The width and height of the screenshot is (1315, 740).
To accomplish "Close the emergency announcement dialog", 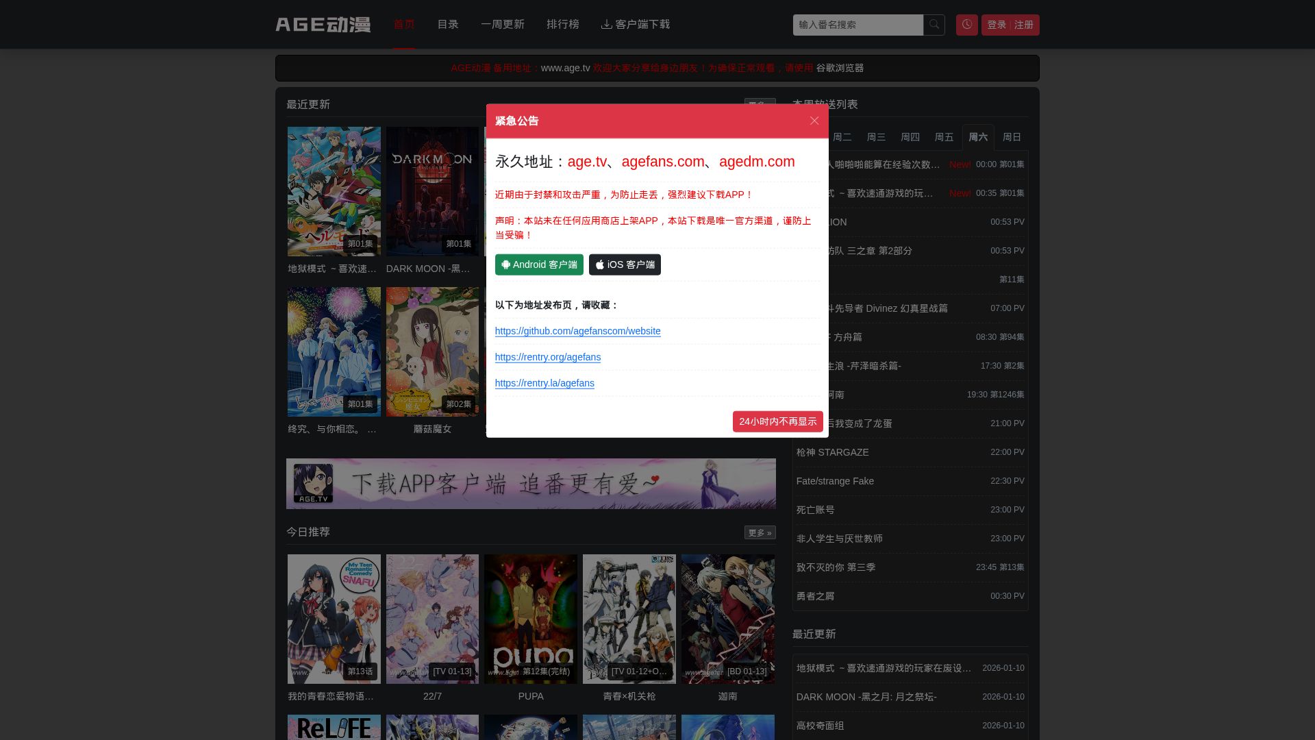I will click(814, 121).
